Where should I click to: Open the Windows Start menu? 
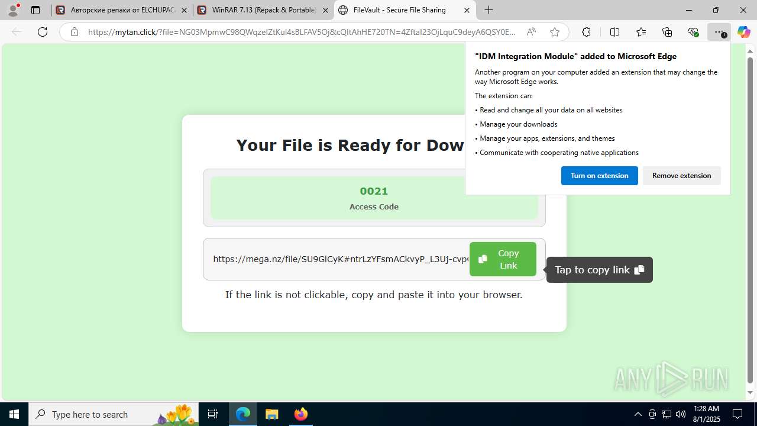[x=14, y=414]
